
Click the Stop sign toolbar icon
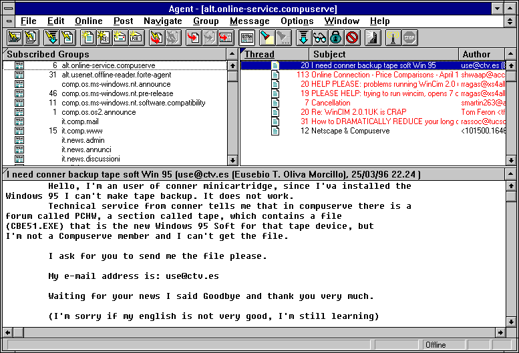(x=409, y=37)
